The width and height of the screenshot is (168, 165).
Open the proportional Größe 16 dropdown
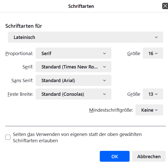(x=153, y=53)
